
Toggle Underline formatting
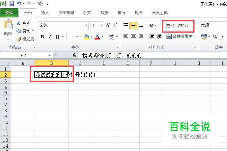click(57, 37)
